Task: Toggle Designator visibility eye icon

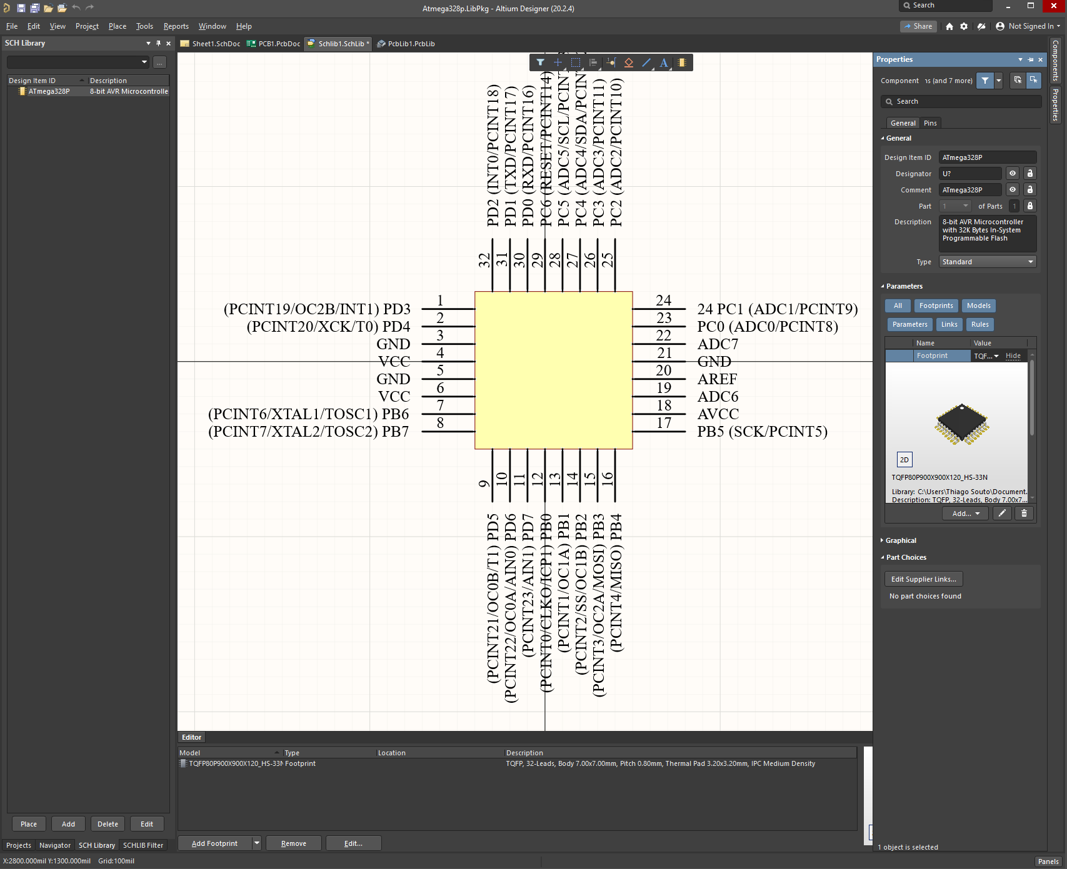Action: (x=1013, y=174)
